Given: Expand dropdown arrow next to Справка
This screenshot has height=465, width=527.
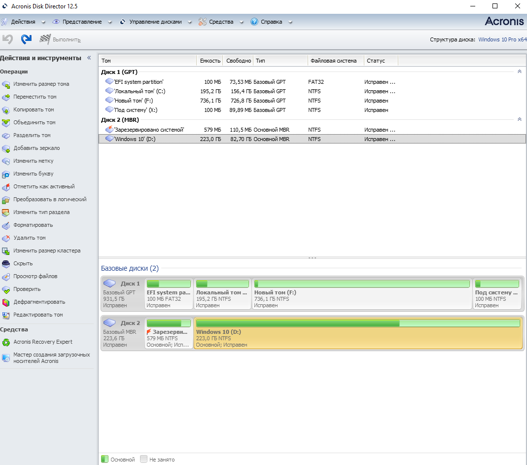Looking at the screenshot, I should pyautogui.click(x=290, y=22).
